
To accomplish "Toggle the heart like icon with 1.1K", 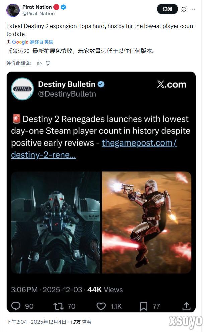I will point(101,306).
